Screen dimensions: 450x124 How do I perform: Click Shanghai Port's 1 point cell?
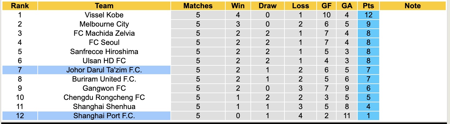(368, 116)
